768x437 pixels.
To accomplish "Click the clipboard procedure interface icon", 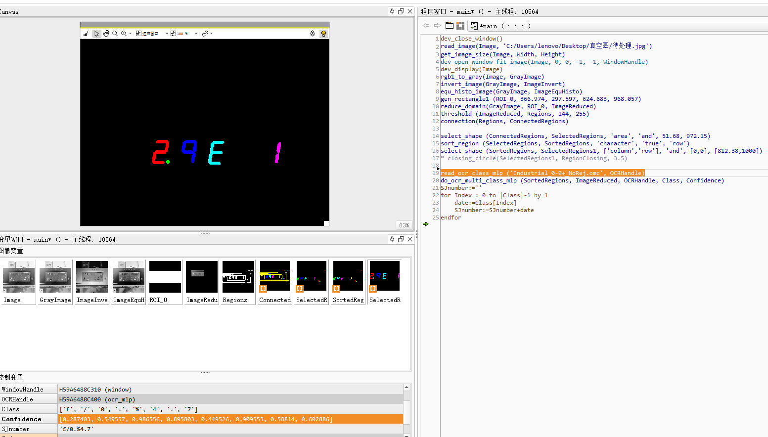I will [x=449, y=26].
